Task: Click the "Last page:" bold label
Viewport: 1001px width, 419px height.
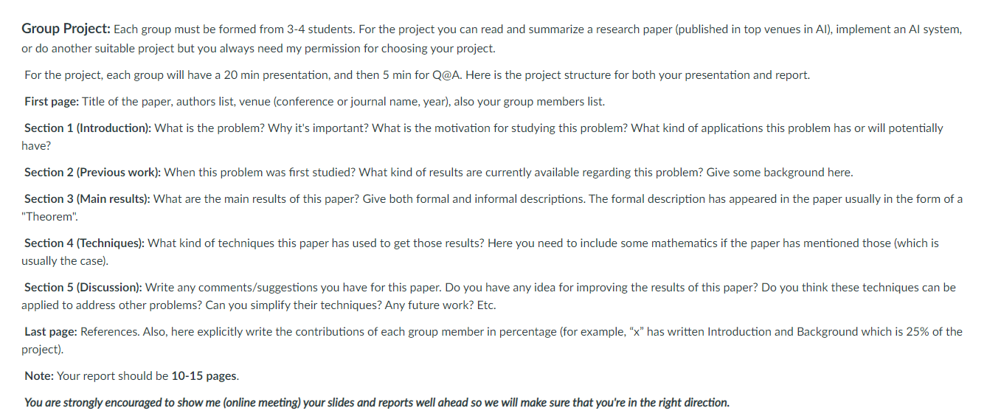Action: point(51,332)
